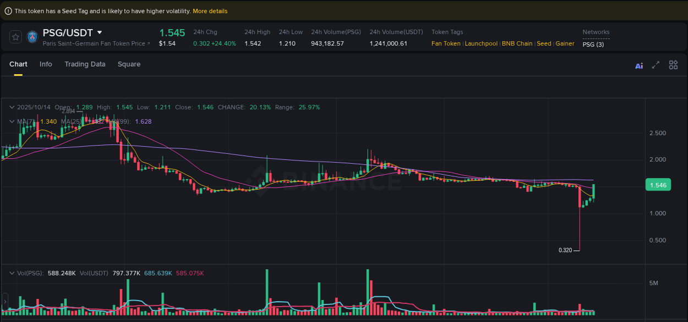Image resolution: width=688 pixels, height=322 pixels.
Task: Open the Launchpool token tag
Action: click(x=481, y=43)
